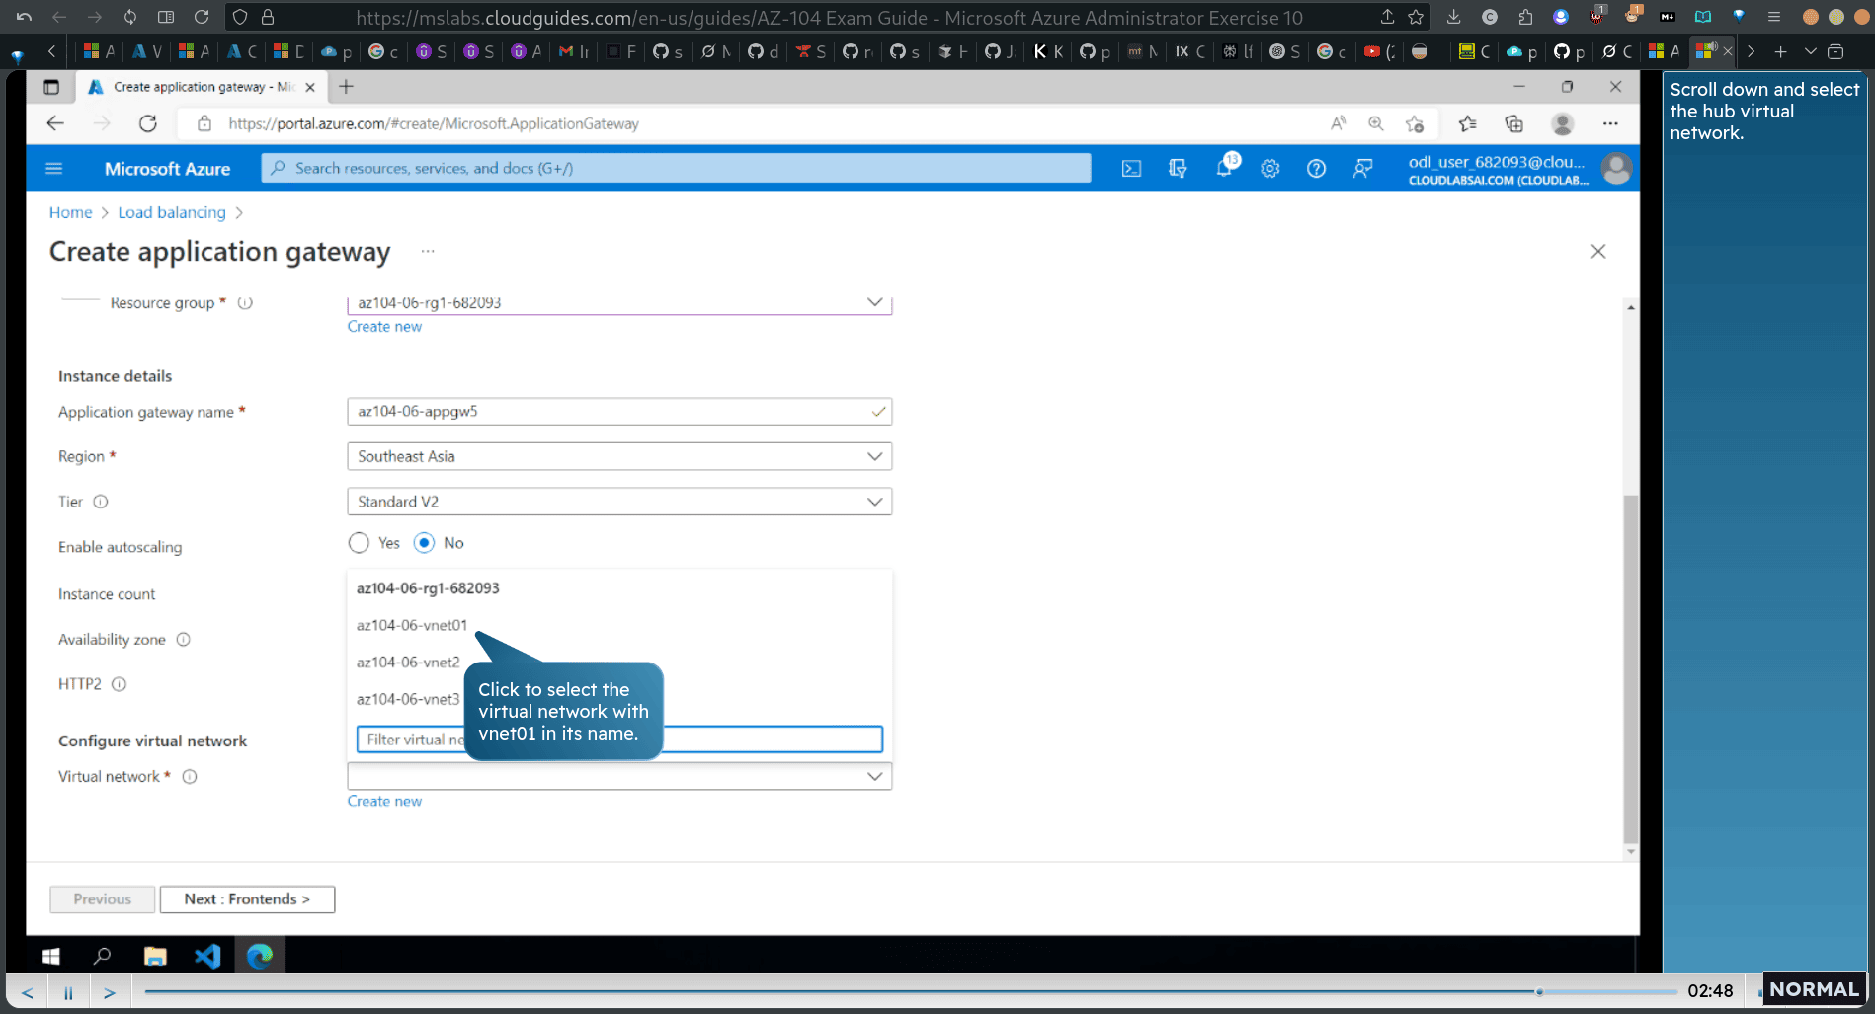Open Visual Studio Code from taskbar
This screenshot has height=1014, width=1875.
[x=207, y=956]
